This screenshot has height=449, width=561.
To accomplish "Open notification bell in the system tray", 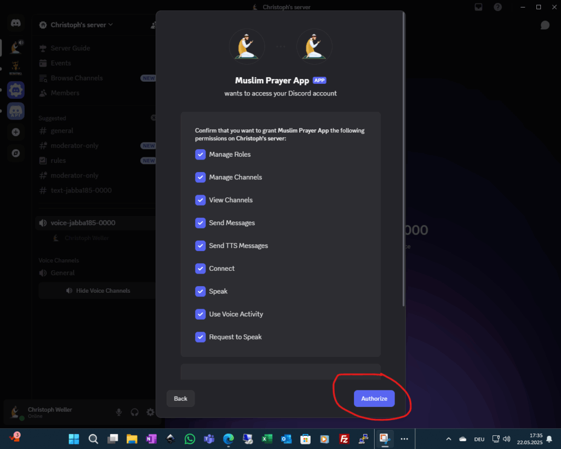I will (x=549, y=439).
